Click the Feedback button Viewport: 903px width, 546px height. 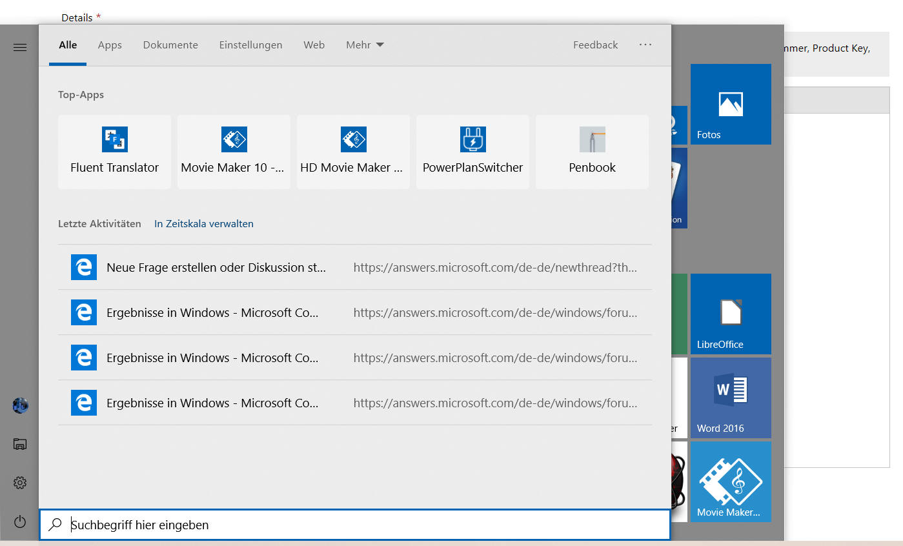point(595,45)
